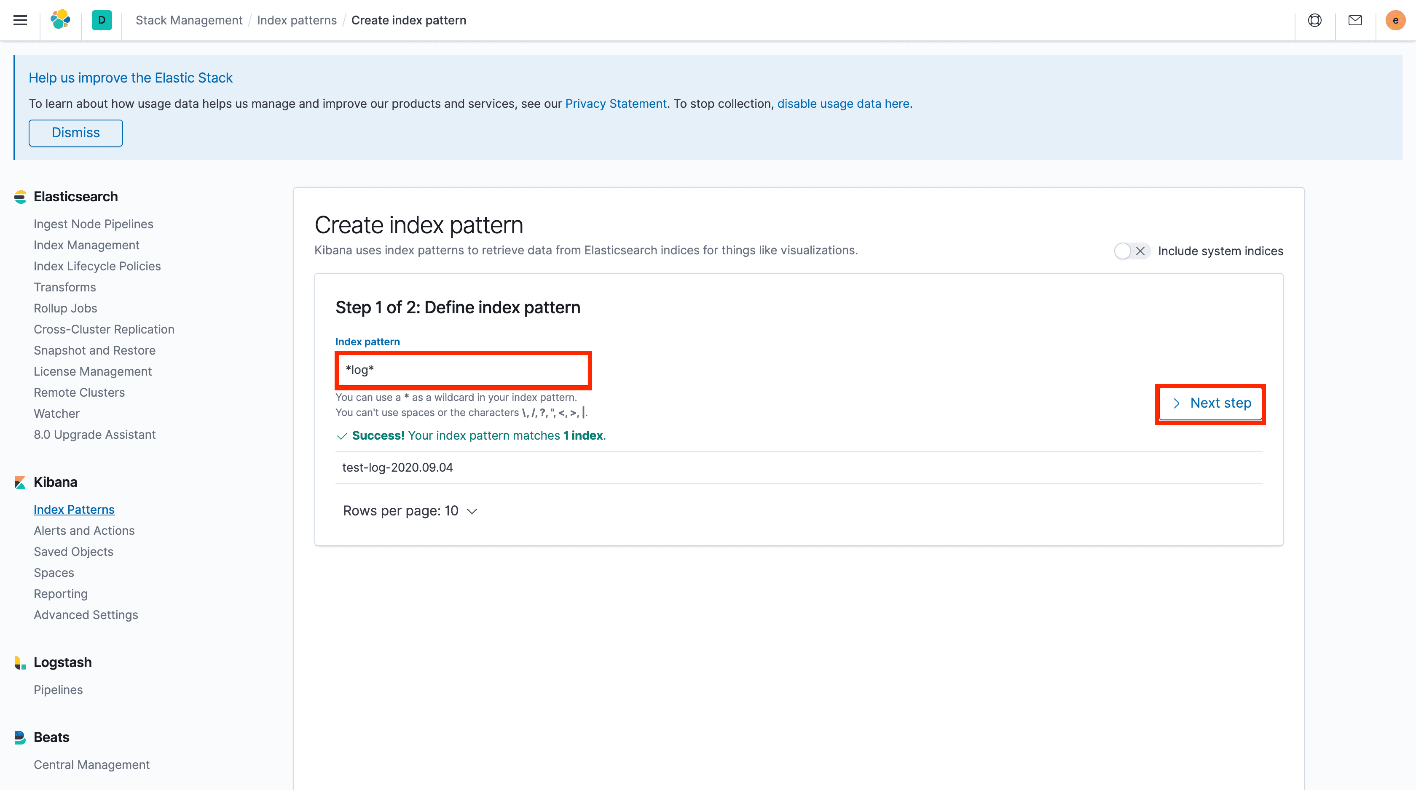
Task: Go to Index patterns breadcrumb
Action: [x=297, y=20]
